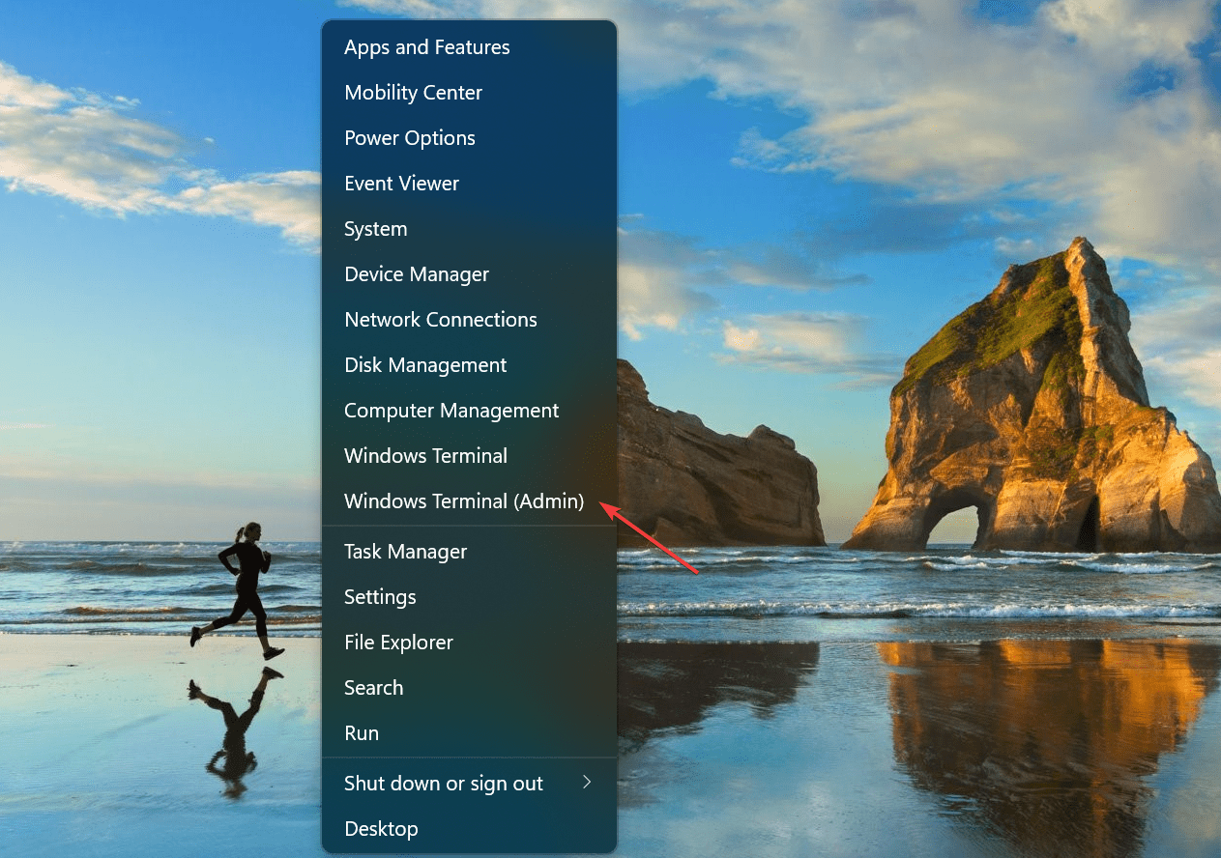Open the Run dialog entry
The height and width of the screenshot is (858, 1221).
[x=469, y=733]
